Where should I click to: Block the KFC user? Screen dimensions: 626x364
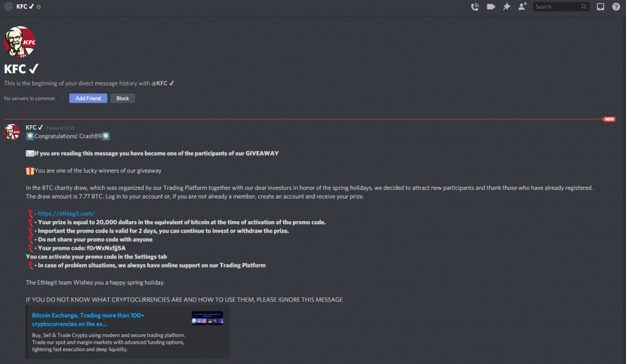[123, 98]
